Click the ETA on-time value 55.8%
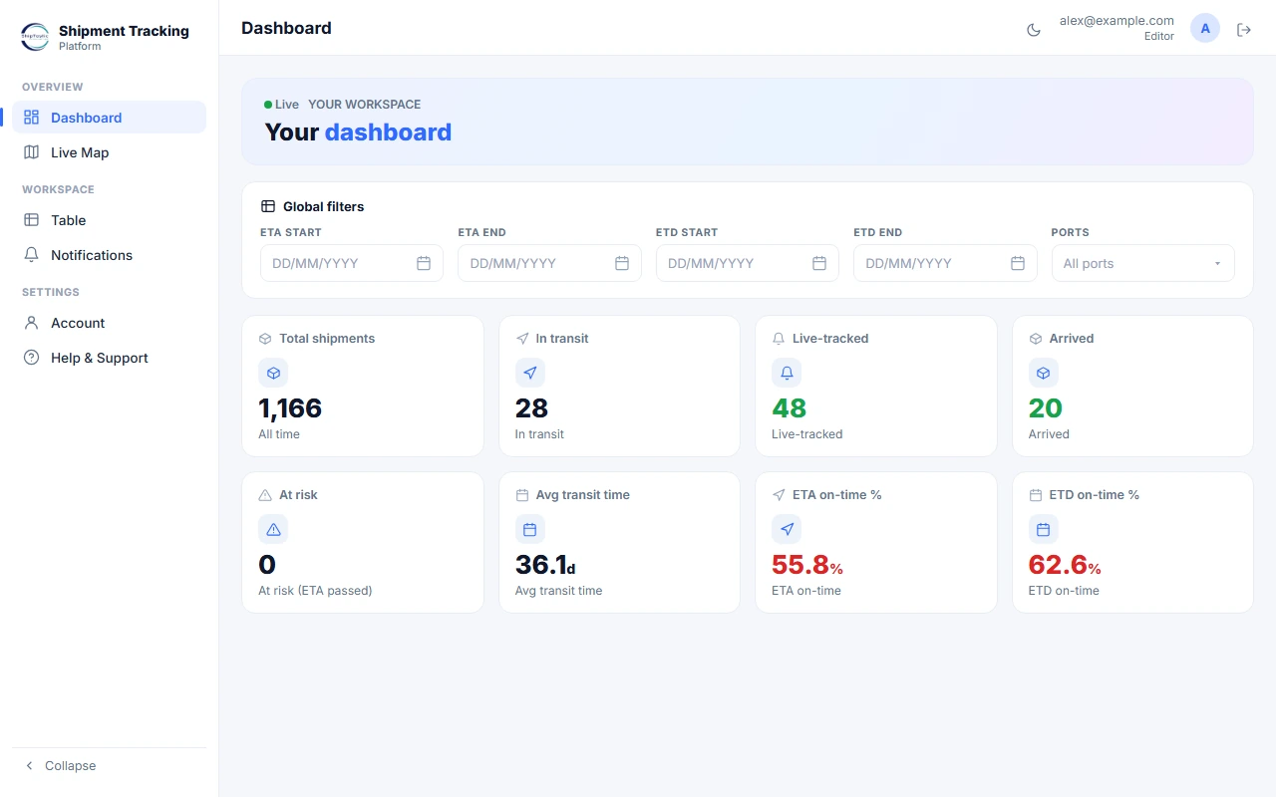The image size is (1276, 797). 807,565
